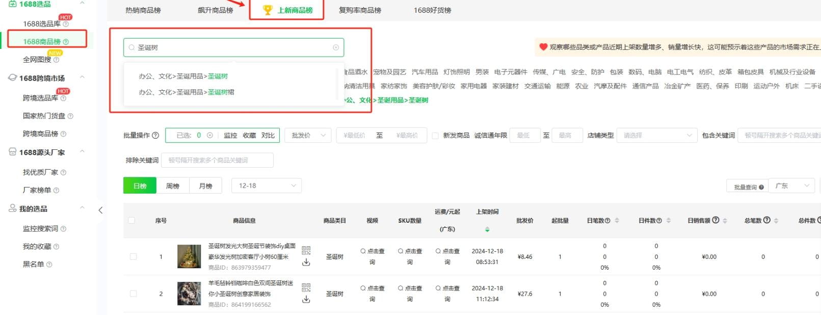Click the trophy icon on 上新商品榜 tab
This screenshot has width=821, height=315.
point(268,10)
